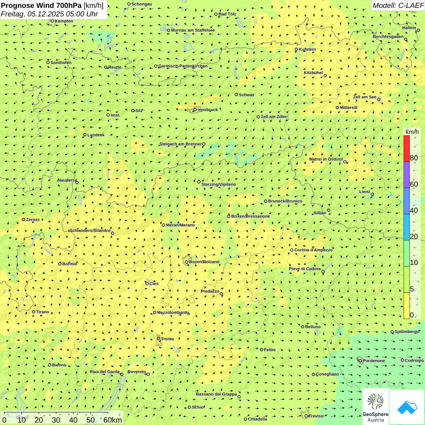Image resolution: width=425 pixels, height=425 pixels.
Task: Select the Zernez town label
Action: (x=33, y=219)
